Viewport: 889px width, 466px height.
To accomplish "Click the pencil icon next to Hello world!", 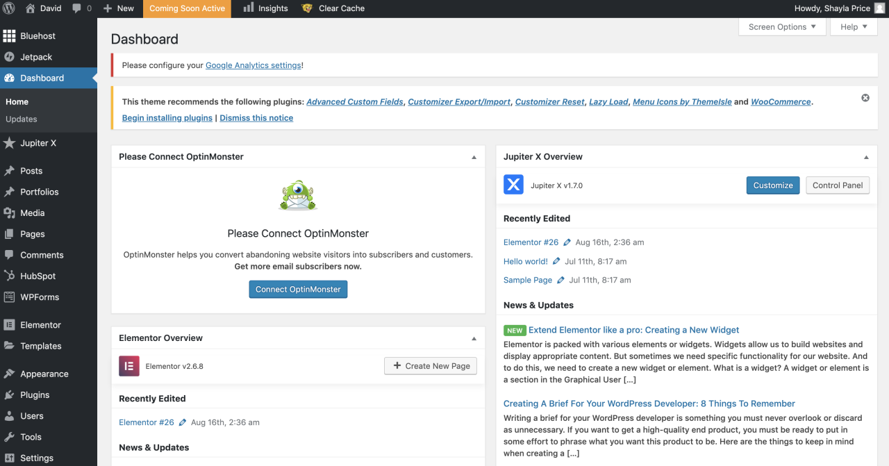I will point(555,262).
